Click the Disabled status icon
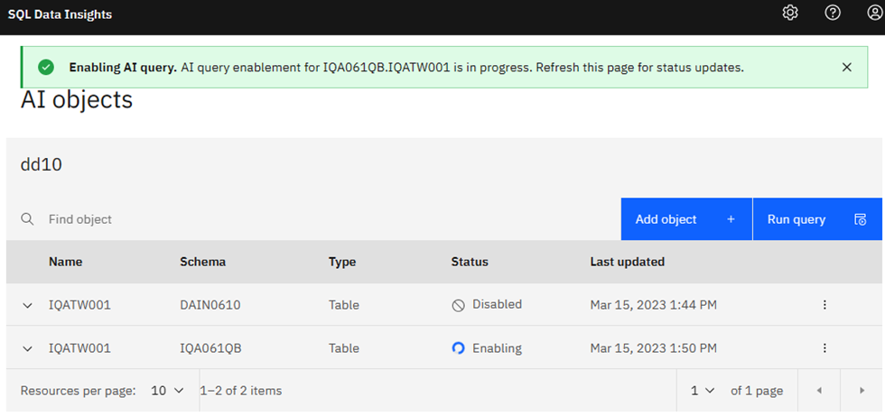This screenshot has width=885, height=416. click(459, 305)
